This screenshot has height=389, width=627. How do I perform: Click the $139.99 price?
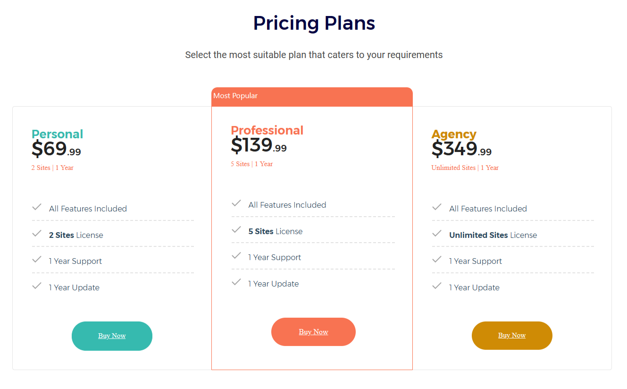click(x=259, y=145)
